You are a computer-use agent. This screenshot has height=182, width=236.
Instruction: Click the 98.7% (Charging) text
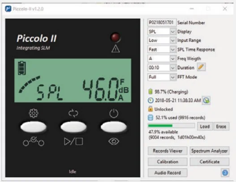point(172,92)
